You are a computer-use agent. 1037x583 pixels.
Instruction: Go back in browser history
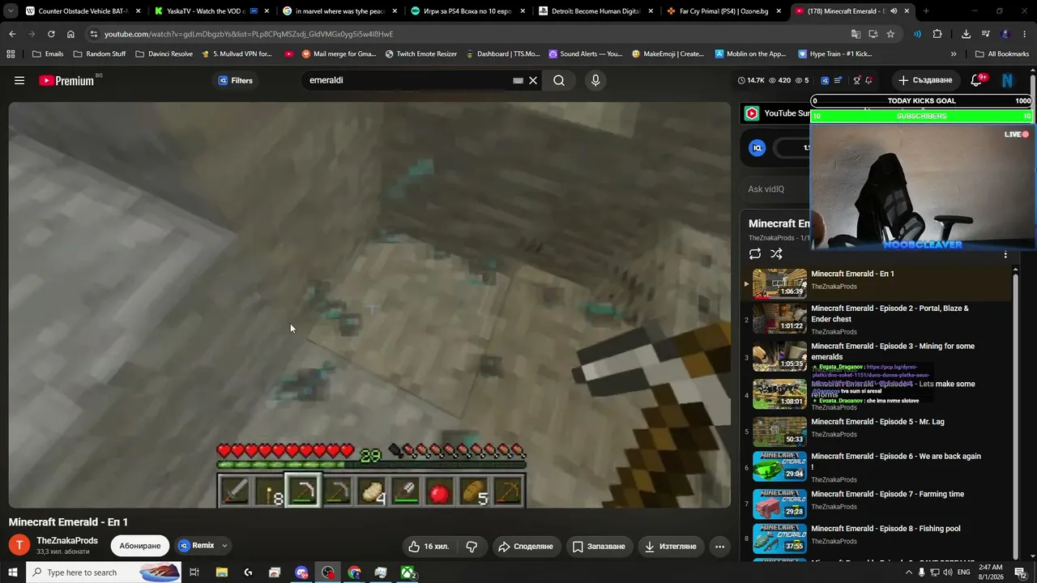(x=12, y=34)
